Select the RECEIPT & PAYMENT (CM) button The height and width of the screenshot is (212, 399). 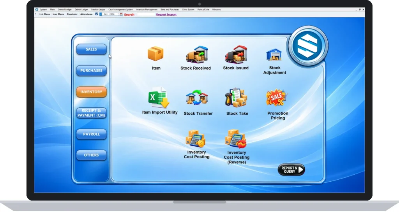coord(91,113)
